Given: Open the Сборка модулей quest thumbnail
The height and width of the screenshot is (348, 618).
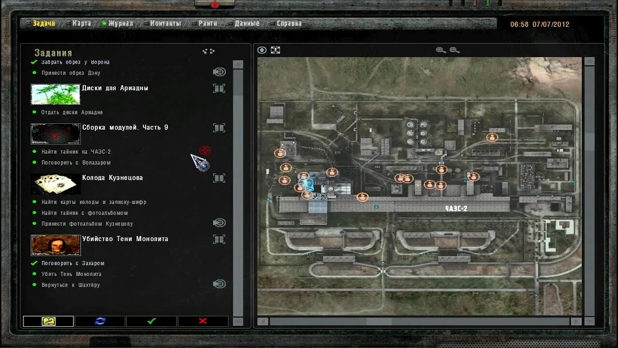Looking at the screenshot, I should pos(56,134).
